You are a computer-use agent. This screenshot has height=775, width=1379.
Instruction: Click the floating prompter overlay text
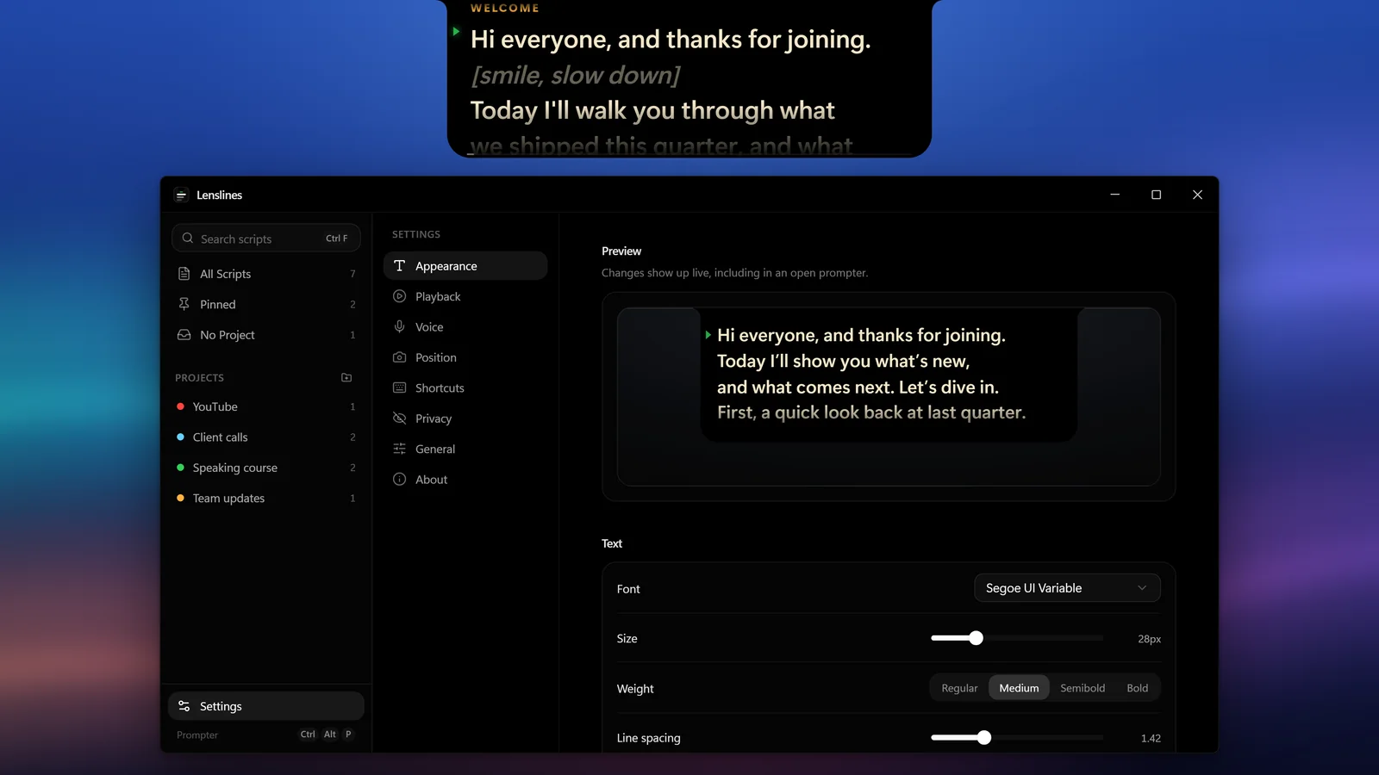pos(689,78)
